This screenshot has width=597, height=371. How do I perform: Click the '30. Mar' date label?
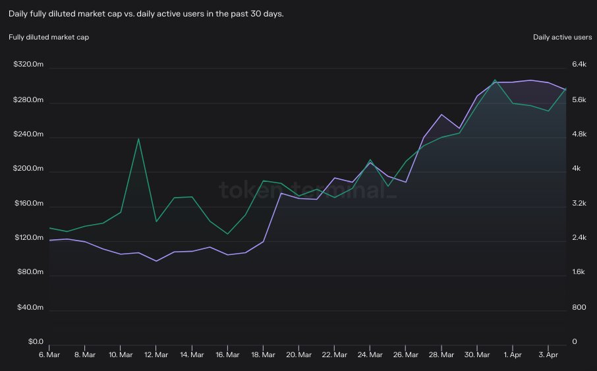pos(476,355)
